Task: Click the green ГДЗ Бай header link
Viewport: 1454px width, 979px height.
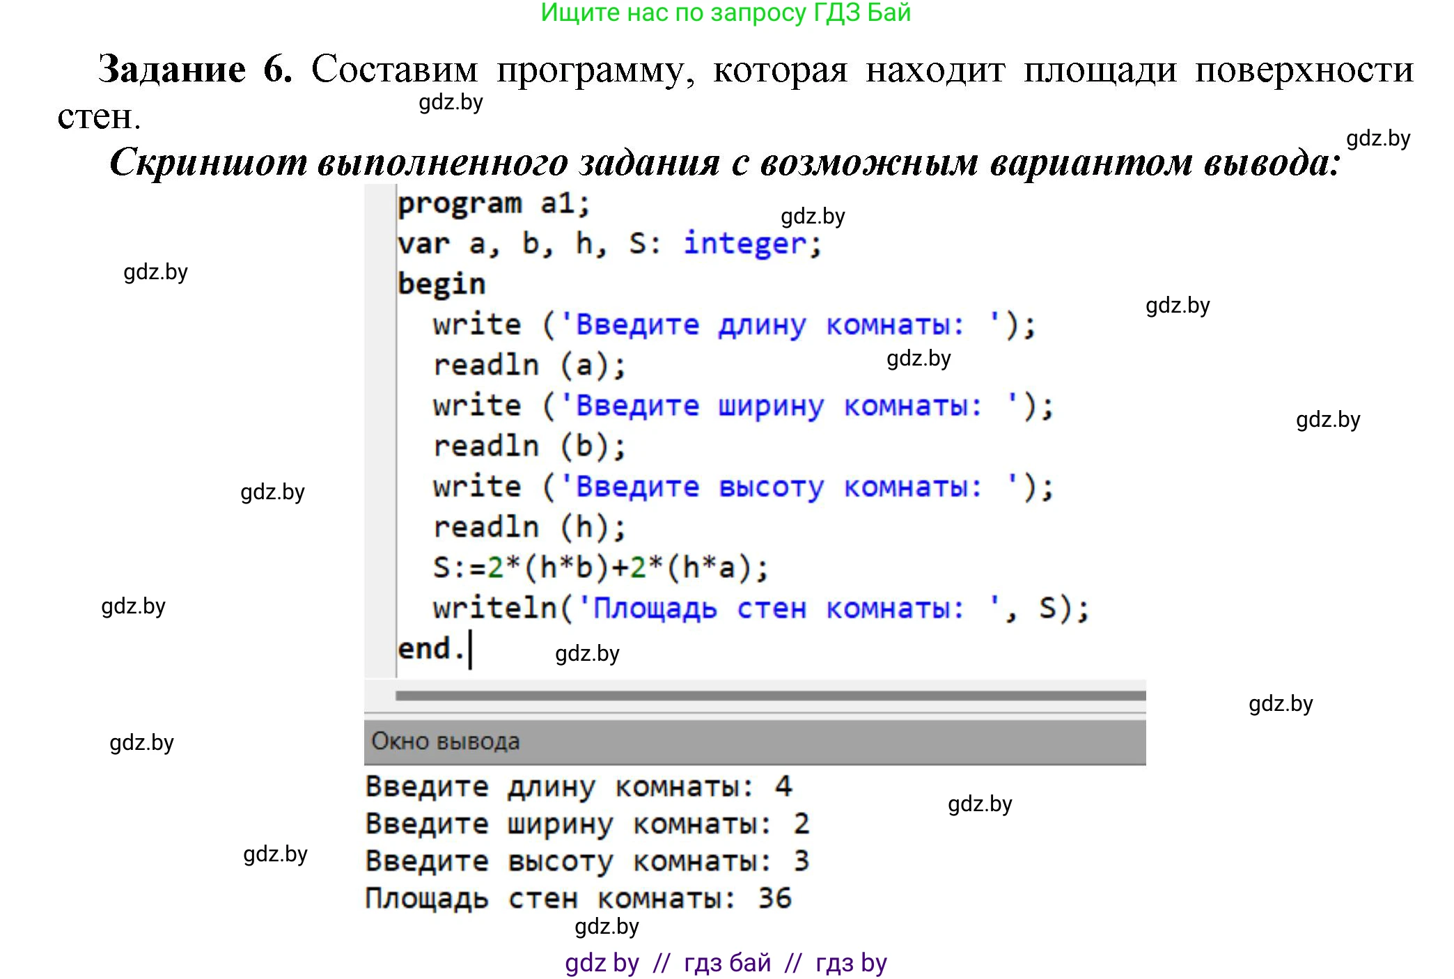Action: [x=724, y=15]
